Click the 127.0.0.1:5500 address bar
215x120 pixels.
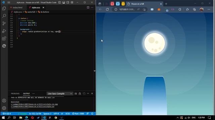coord(127,9)
